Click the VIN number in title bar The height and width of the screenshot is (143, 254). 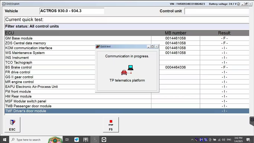point(187,4)
